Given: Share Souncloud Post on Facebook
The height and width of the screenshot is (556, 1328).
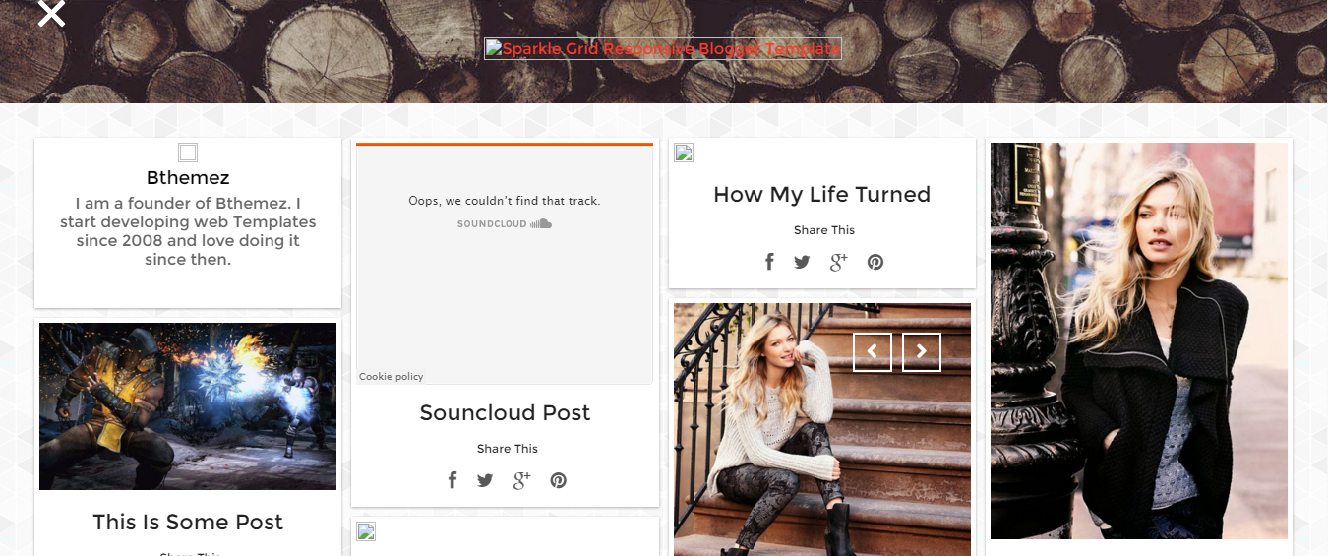Looking at the screenshot, I should coord(453,480).
